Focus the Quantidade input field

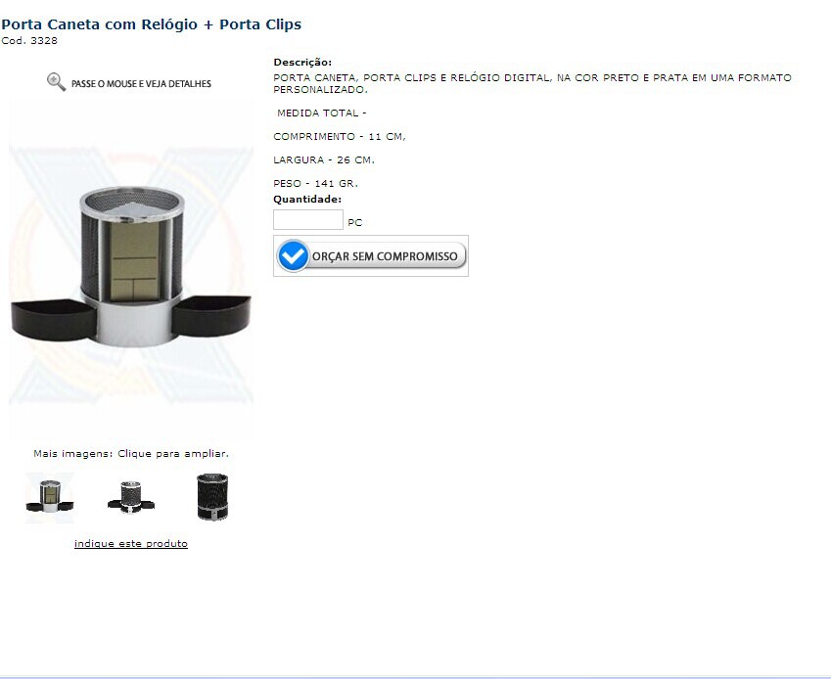click(308, 220)
